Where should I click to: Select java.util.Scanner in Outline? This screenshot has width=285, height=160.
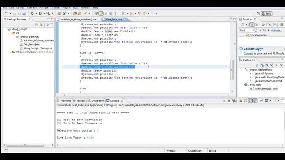click(264, 74)
